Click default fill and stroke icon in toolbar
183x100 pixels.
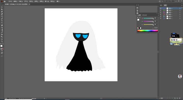[x=1, y=44]
